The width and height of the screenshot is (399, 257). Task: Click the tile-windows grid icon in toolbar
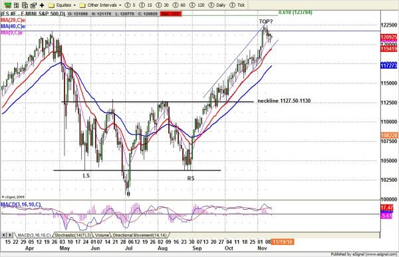pos(17,5)
